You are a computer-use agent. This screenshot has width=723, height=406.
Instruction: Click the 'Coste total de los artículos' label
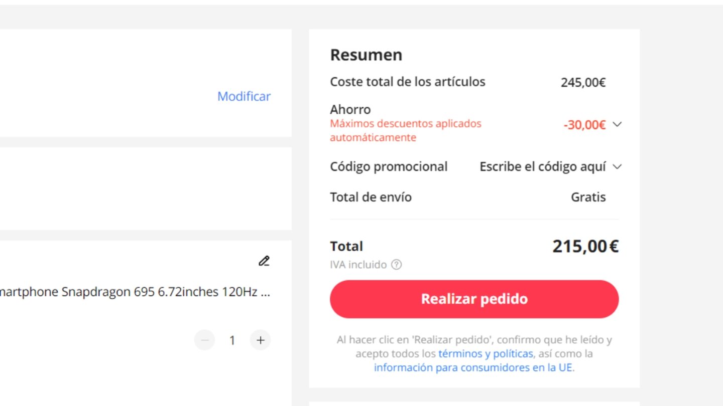pos(408,82)
